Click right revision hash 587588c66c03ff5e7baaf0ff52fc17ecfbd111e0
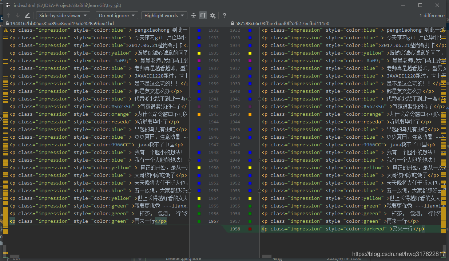 pos(282,24)
